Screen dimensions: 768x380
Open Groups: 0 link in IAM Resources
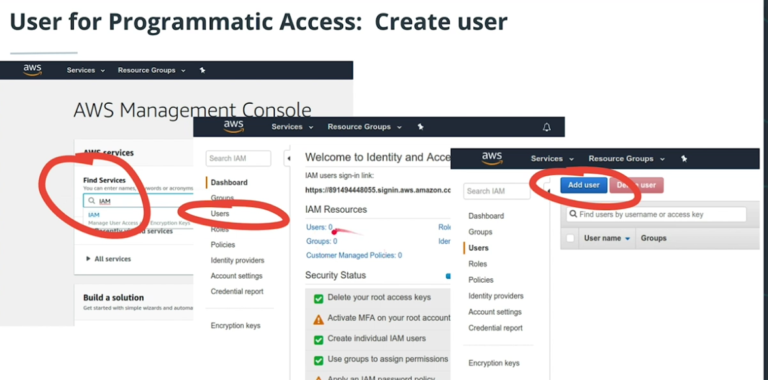click(322, 241)
